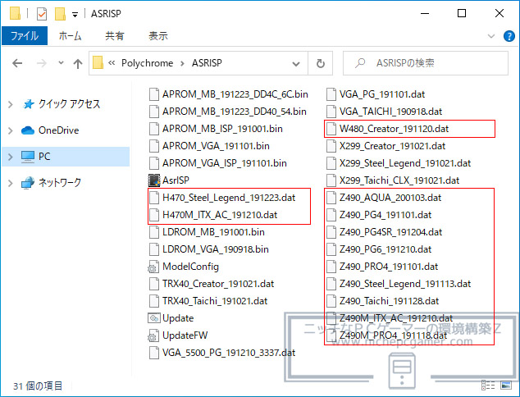The height and width of the screenshot is (397, 520).
Task: Select VGA_TAICHI_190918.dat file
Action: pyautogui.click(x=384, y=112)
